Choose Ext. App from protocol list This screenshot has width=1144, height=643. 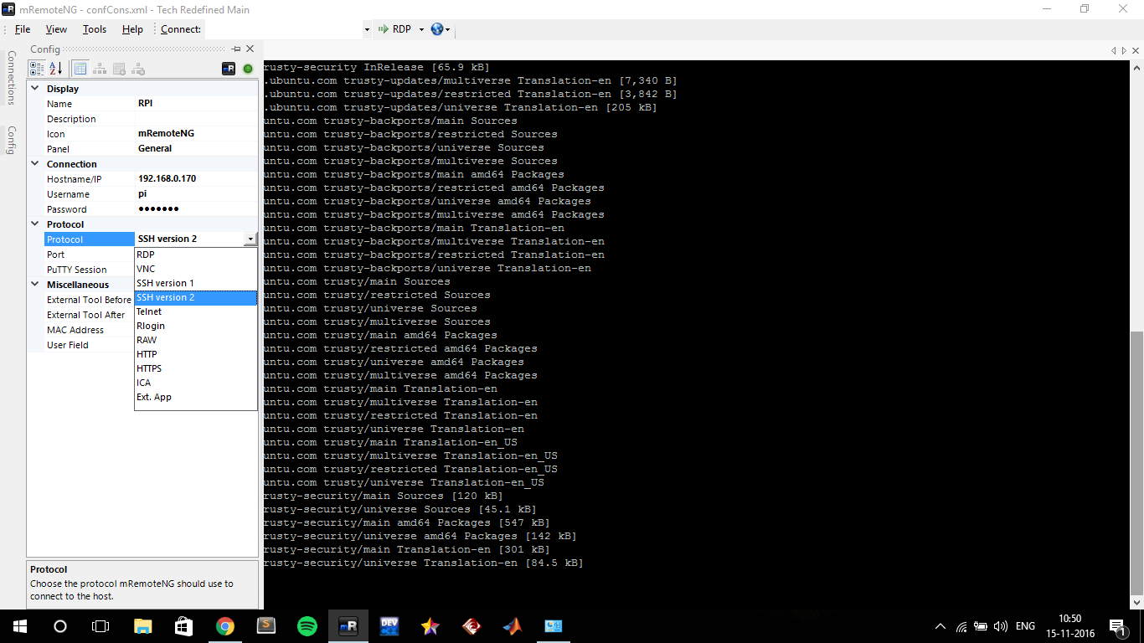(196, 397)
